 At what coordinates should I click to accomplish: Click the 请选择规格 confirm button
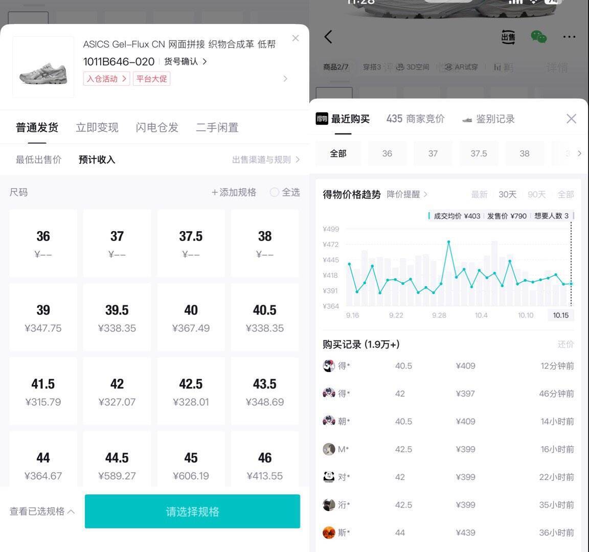192,512
